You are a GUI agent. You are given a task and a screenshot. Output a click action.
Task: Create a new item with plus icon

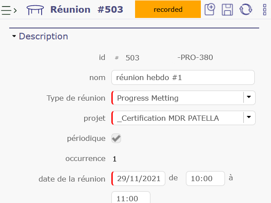coord(210,9)
